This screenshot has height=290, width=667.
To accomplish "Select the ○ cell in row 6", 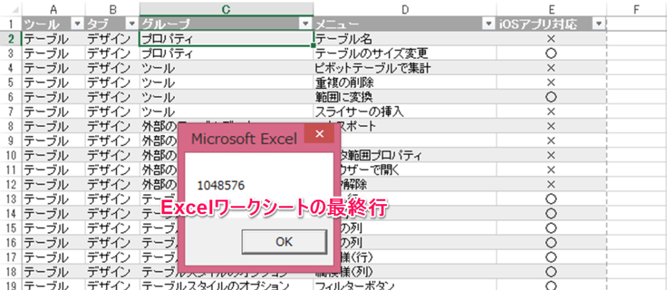I will pos(551,97).
